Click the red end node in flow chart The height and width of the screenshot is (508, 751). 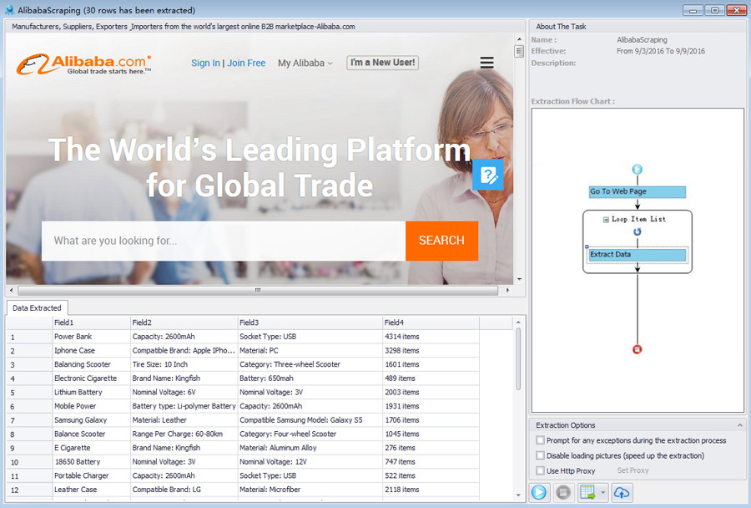638,349
